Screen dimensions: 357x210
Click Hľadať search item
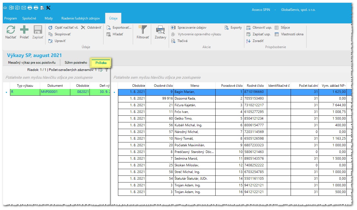tap(115, 34)
